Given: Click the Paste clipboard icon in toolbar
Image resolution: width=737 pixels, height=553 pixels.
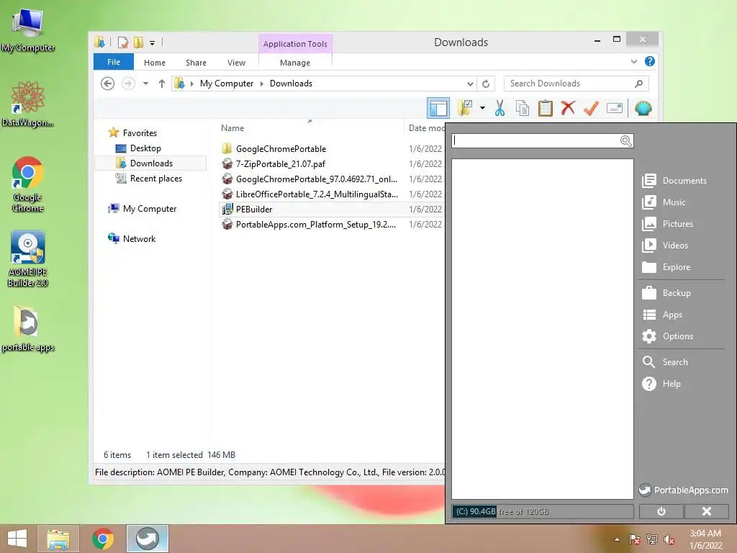Looking at the screenshot, I should [x=546, y=108].
